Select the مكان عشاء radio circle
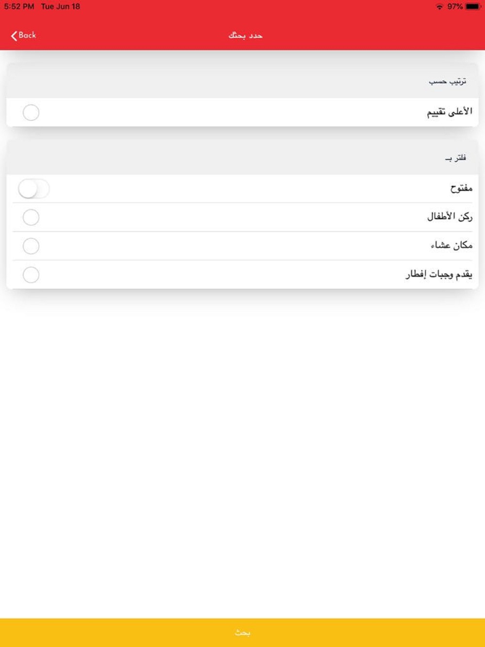The width and height of the screenshot is (485, 647). click(31, 246)
